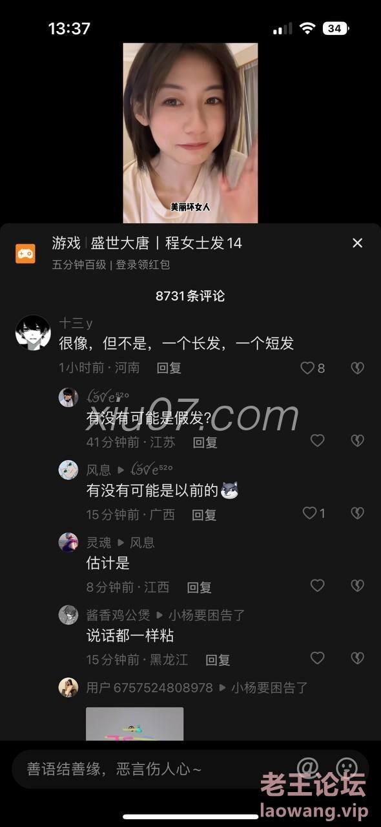This screenshot has height=827, width=381.
Task: Dislike the comment by 十三y
Action: (x=357, y=368)
